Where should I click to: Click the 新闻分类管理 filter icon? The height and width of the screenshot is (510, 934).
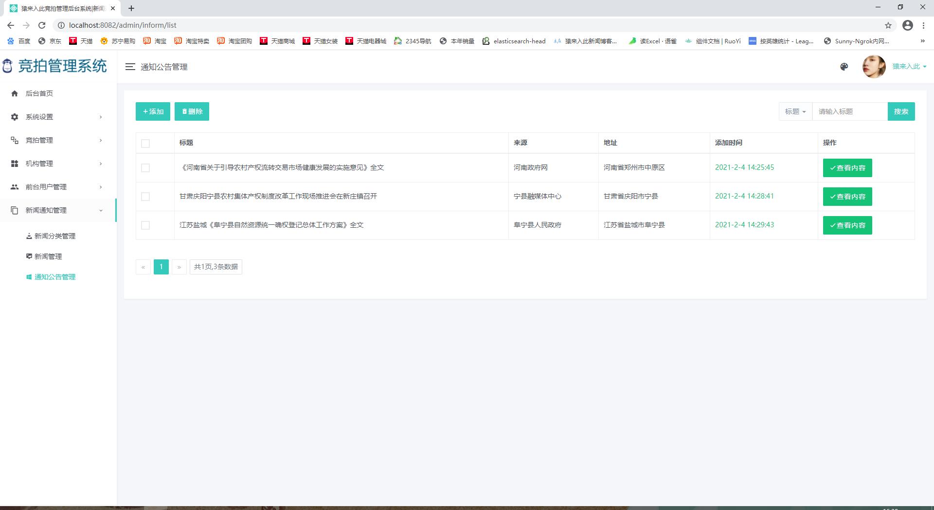29,236
